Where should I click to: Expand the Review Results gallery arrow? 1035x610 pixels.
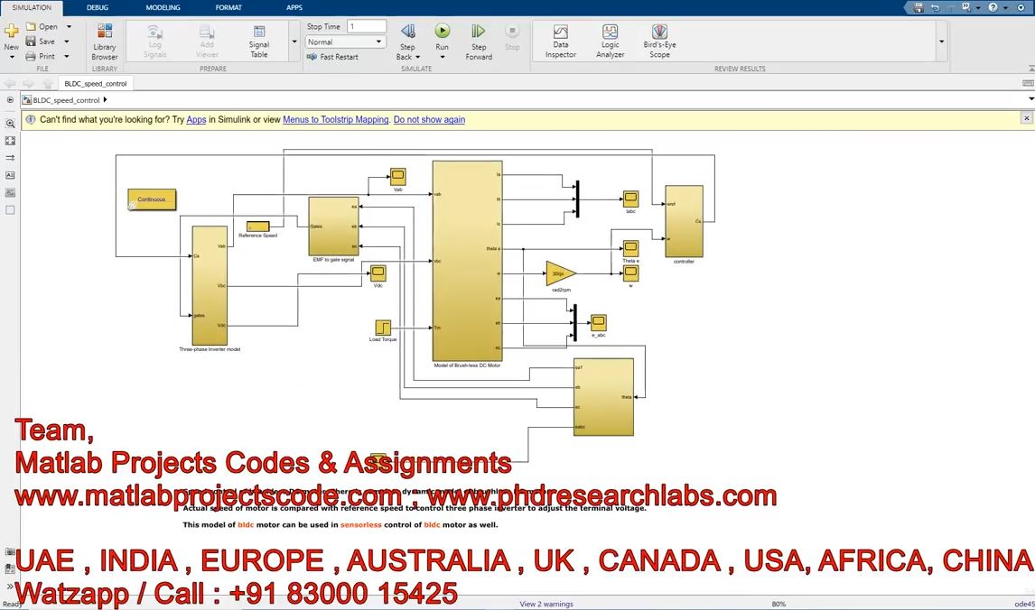point(941,42)
